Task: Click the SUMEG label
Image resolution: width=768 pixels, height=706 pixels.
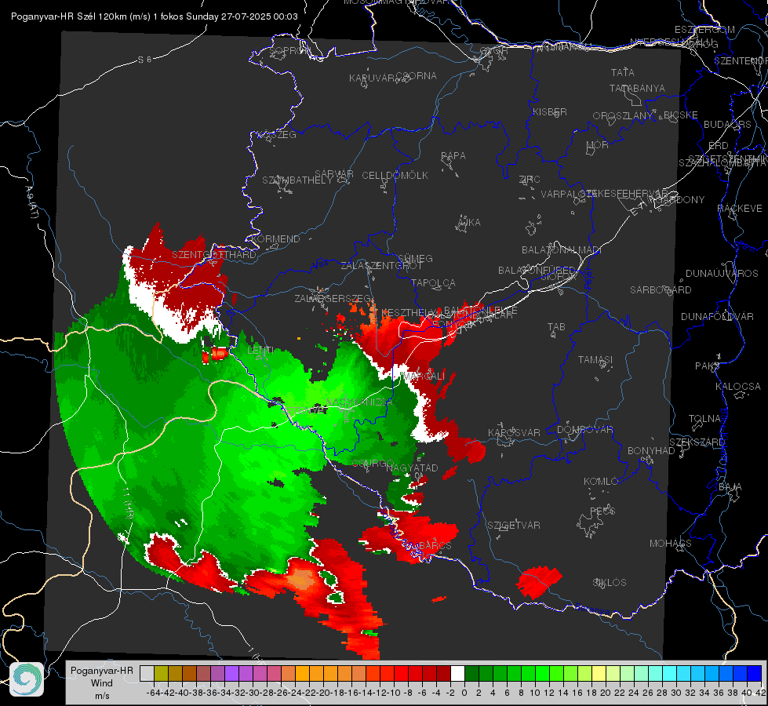Action: point(415,258)
